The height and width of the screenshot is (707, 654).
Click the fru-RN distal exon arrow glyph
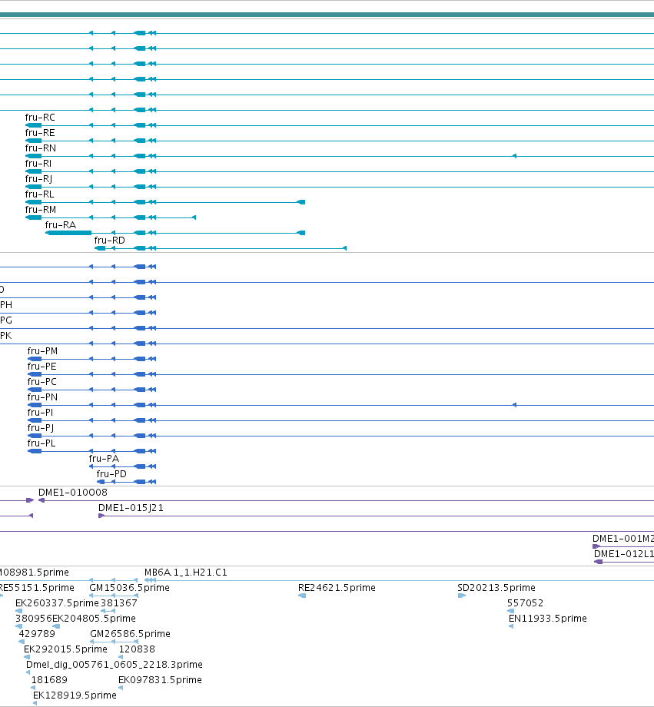(514, 156)
